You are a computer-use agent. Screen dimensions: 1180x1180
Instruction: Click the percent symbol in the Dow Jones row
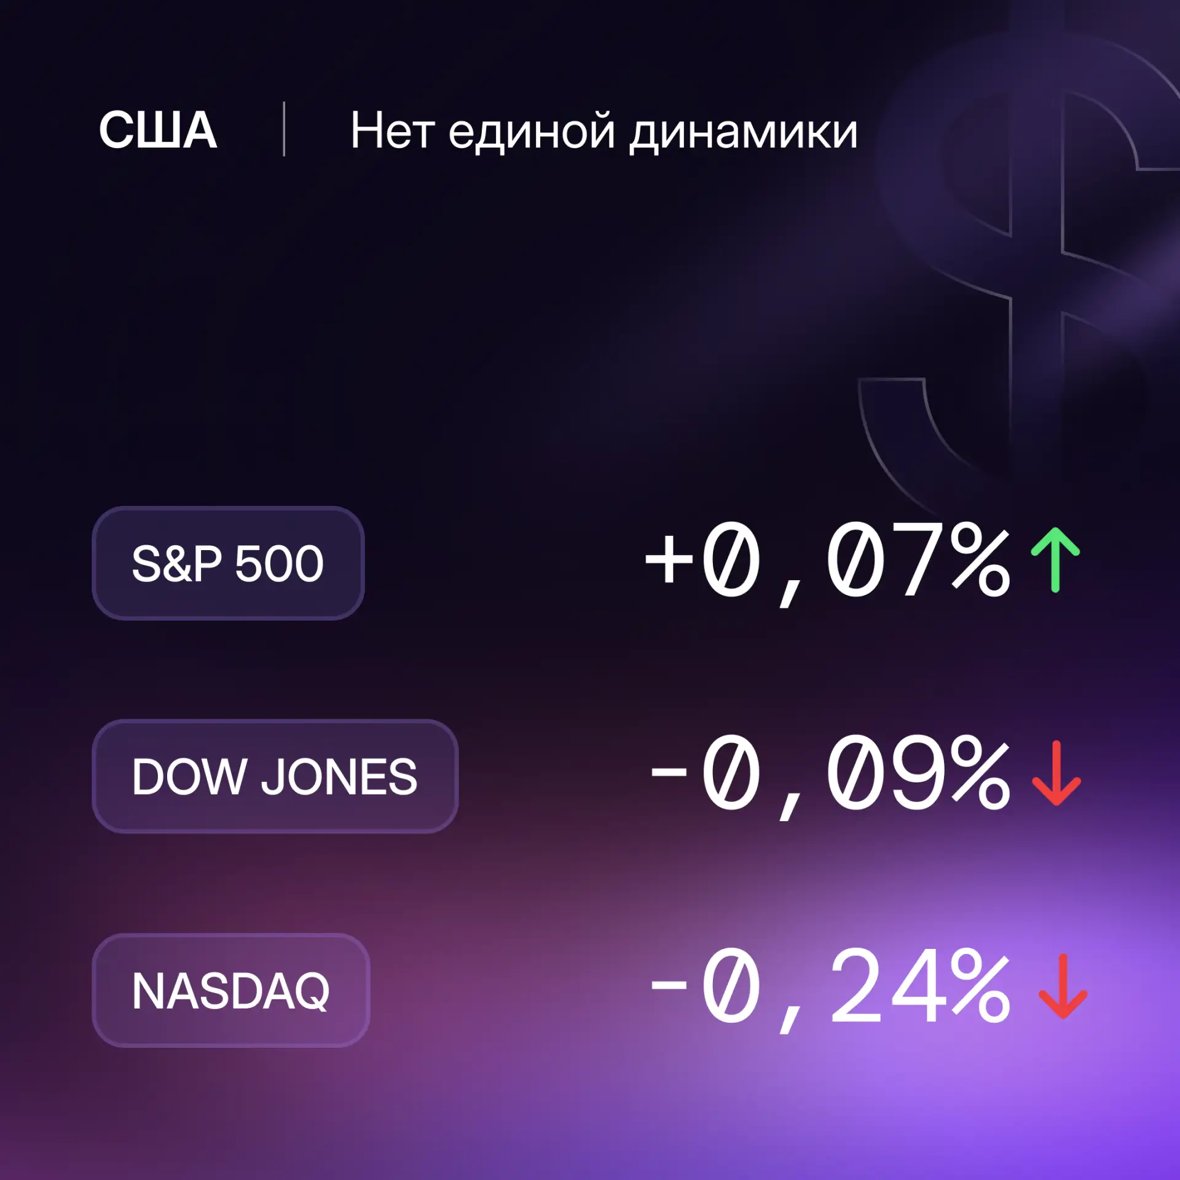click(980, 773)
